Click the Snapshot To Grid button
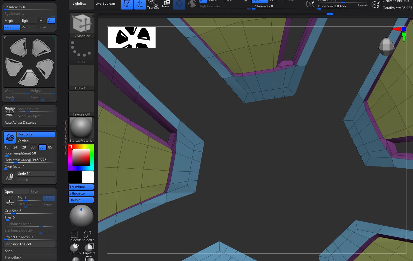 (29, 244)
